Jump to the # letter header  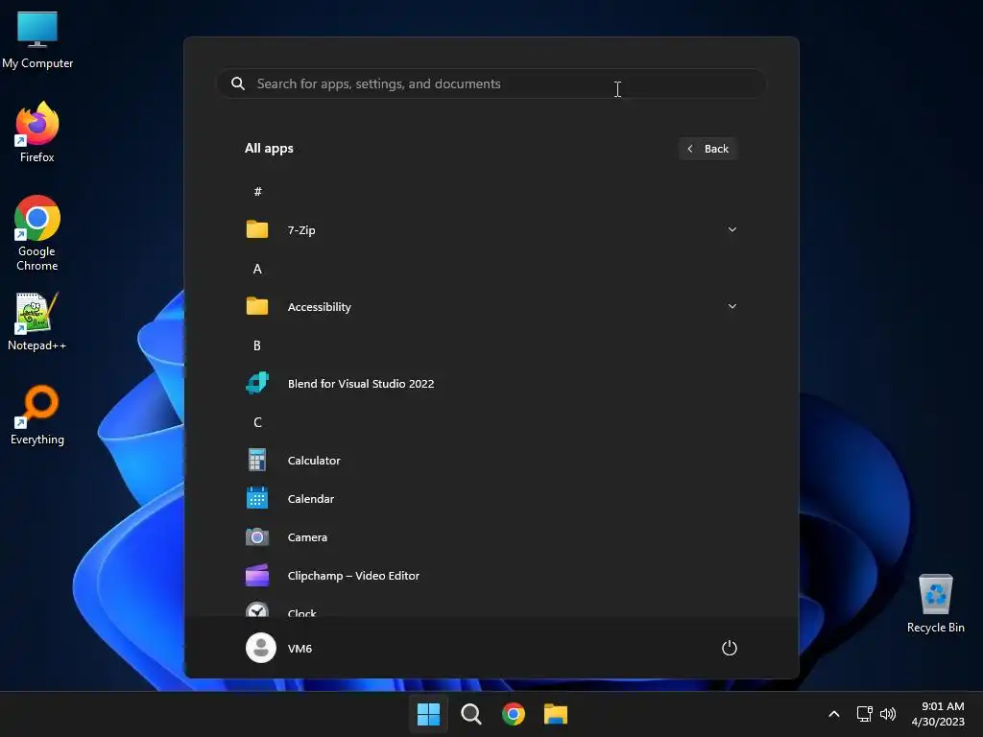(257, 192)
